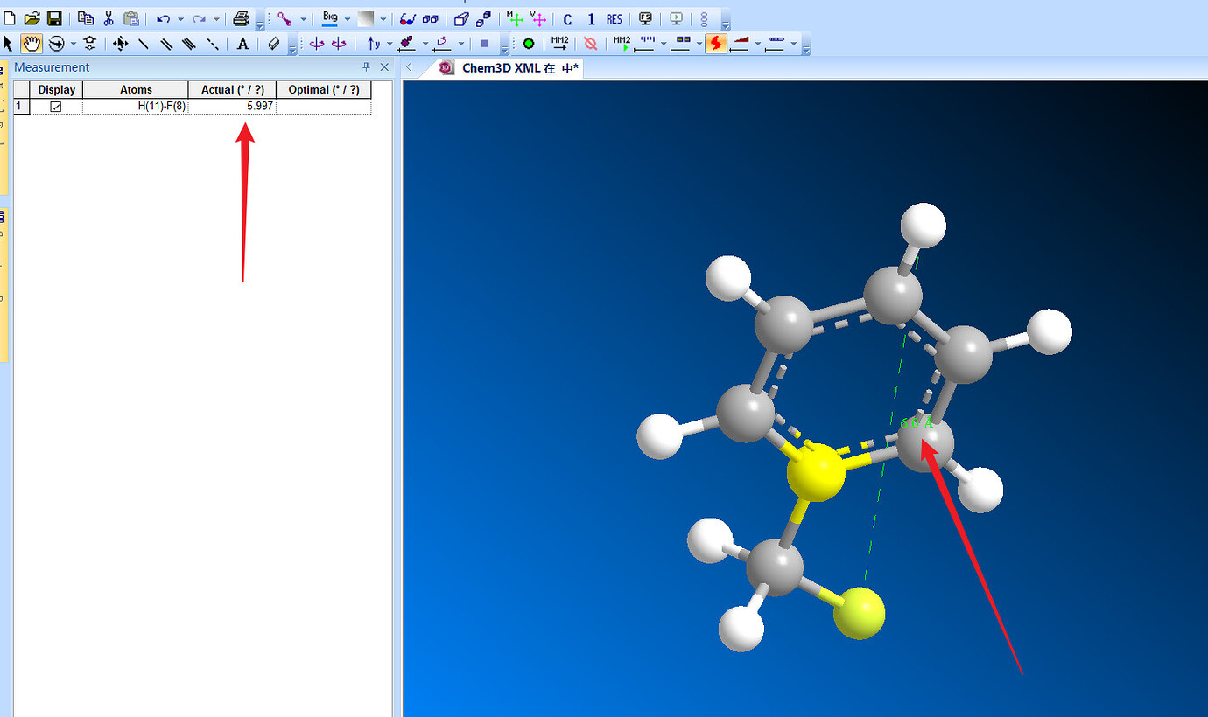Close the Measurement panel
Viewport: 1208px width, 717px height.
(x=384, y=67)
